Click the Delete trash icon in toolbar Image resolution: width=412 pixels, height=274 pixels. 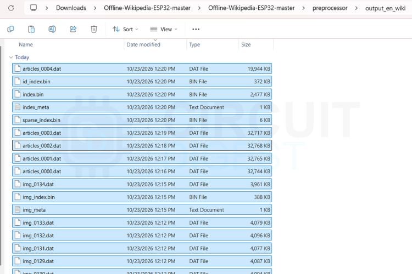pyautogui.click(x=94, y=29)
